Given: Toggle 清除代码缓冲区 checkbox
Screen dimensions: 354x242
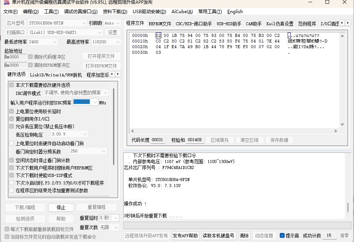Looking at the screenshot, I should (30, 57).
